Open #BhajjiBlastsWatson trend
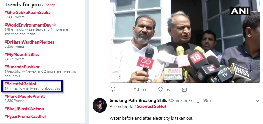The image size is (263, 124). [x=24, y=109]
